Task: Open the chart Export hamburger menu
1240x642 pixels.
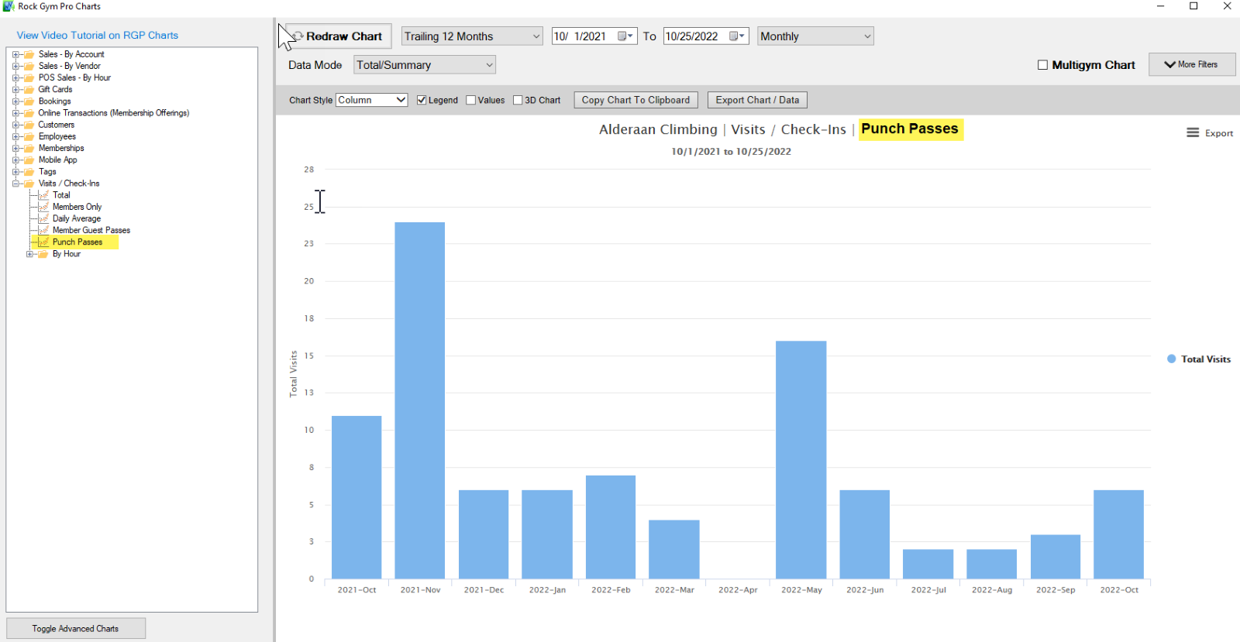Action: click(1193, 133)
